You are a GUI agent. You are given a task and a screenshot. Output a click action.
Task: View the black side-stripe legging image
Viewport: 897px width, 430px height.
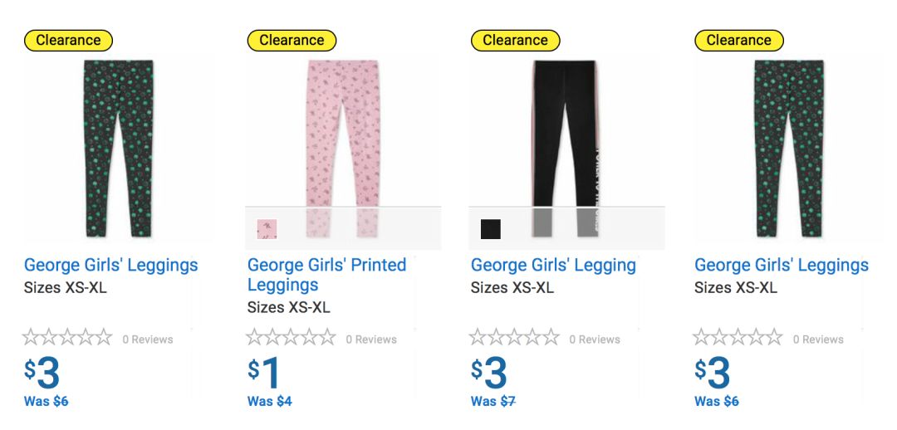click(x=565, y=133)
